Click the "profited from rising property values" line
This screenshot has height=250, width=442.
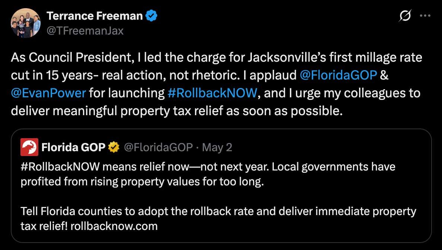(142, 182)
